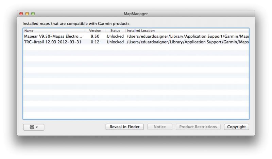Sort by the Version column header
The width and height of the screenshot is (272, 159).
coord(95,31)
